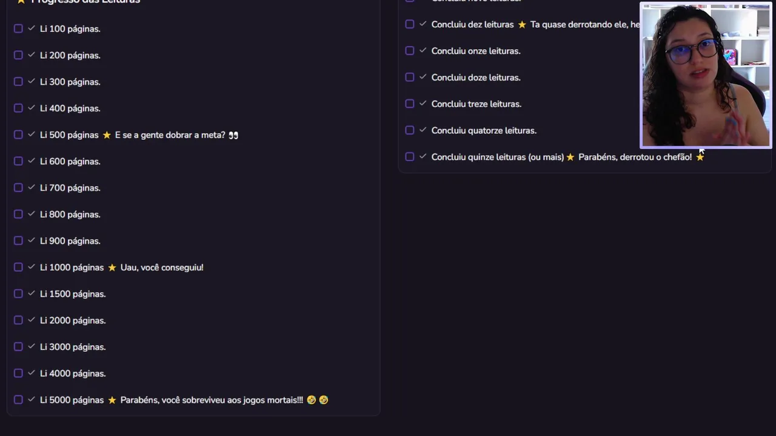Click the "Concluiu doze leituras." item text
This screenshot has height=436, width=776.
pos(476,78)
